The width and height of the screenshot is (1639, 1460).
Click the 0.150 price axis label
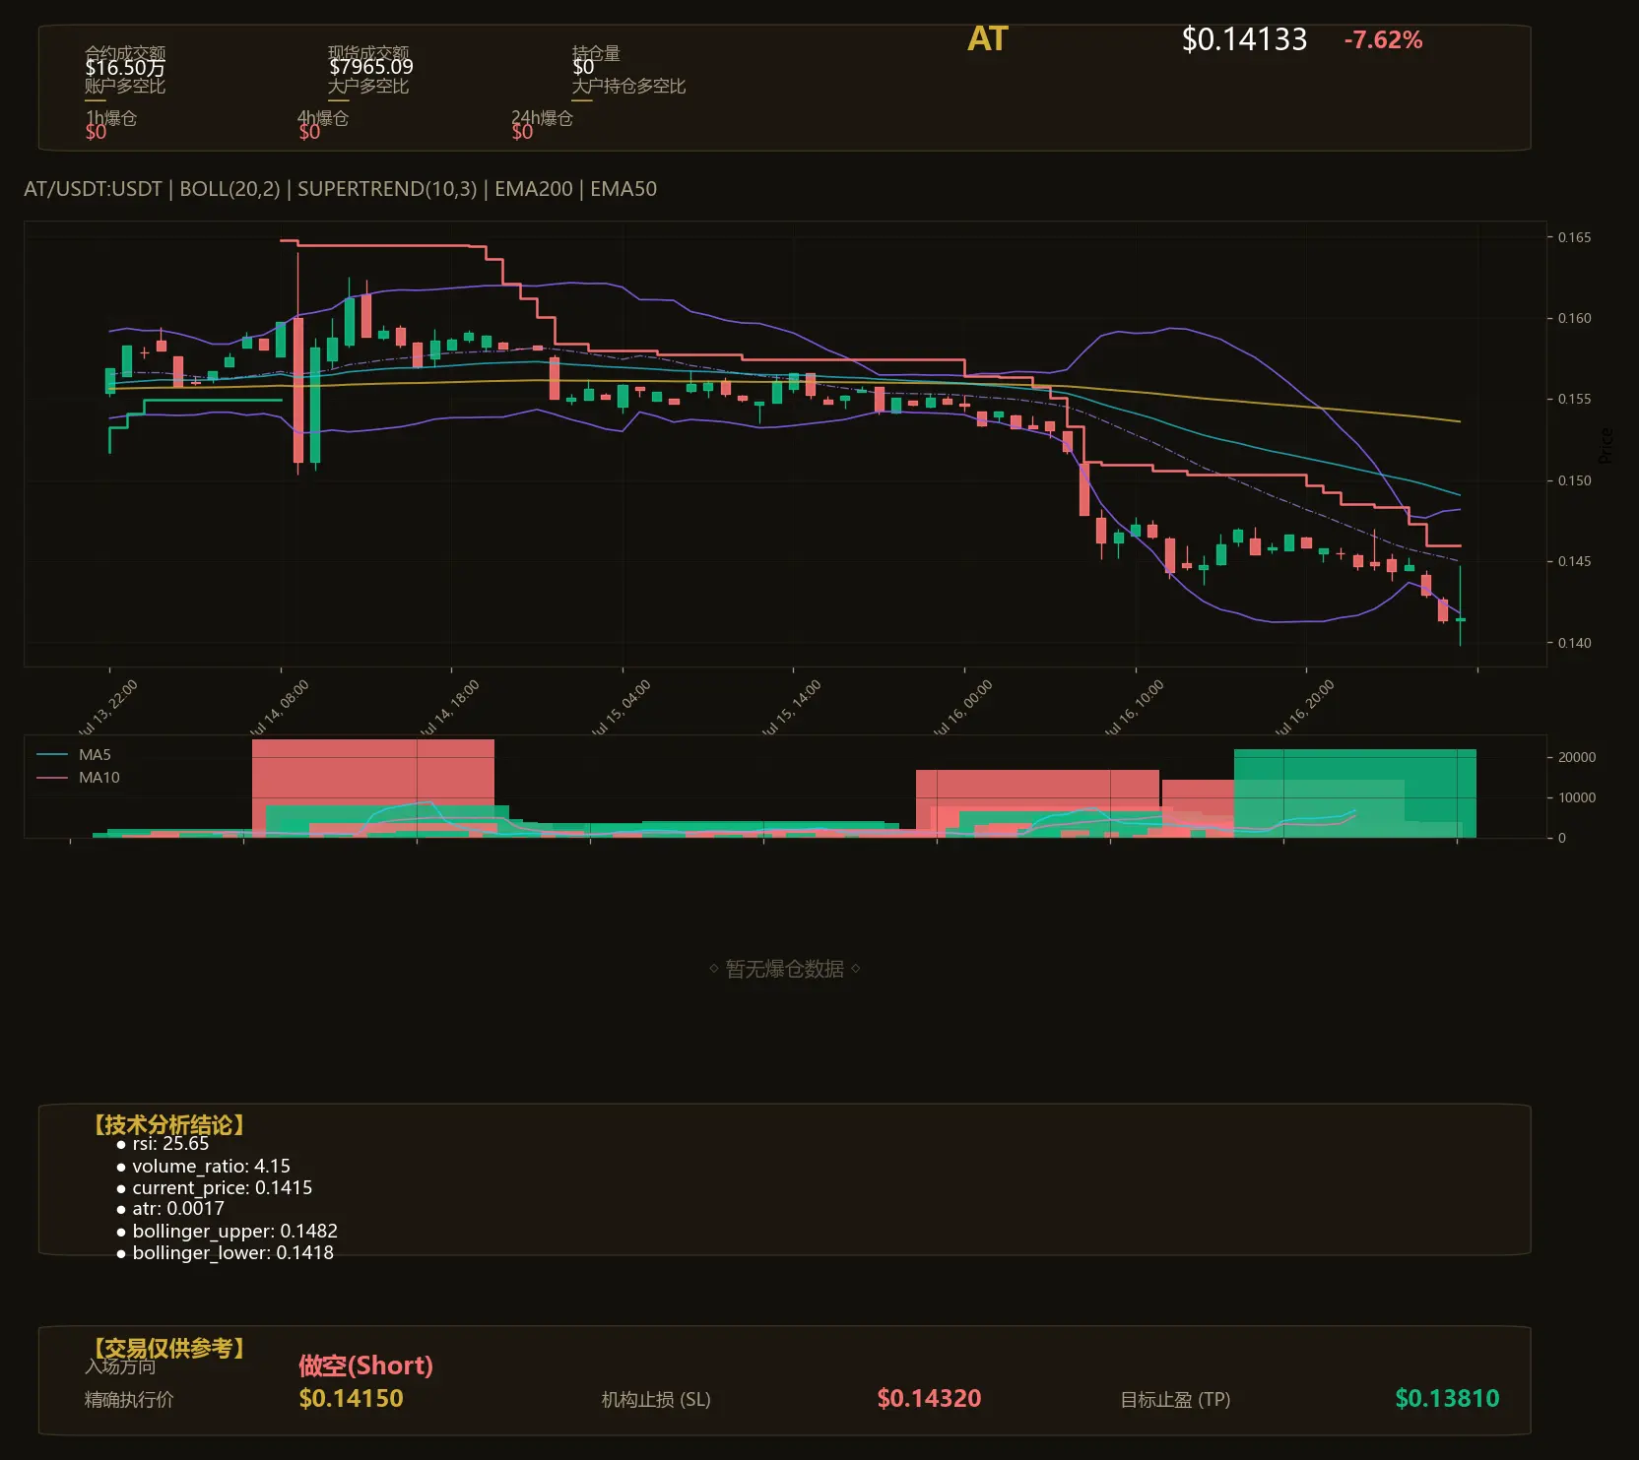click(1574, 480)
